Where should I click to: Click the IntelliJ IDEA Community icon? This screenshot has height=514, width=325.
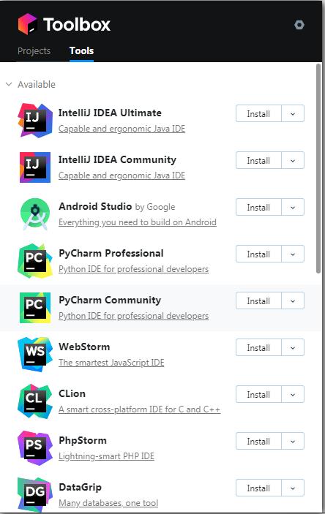pos(35,167)
